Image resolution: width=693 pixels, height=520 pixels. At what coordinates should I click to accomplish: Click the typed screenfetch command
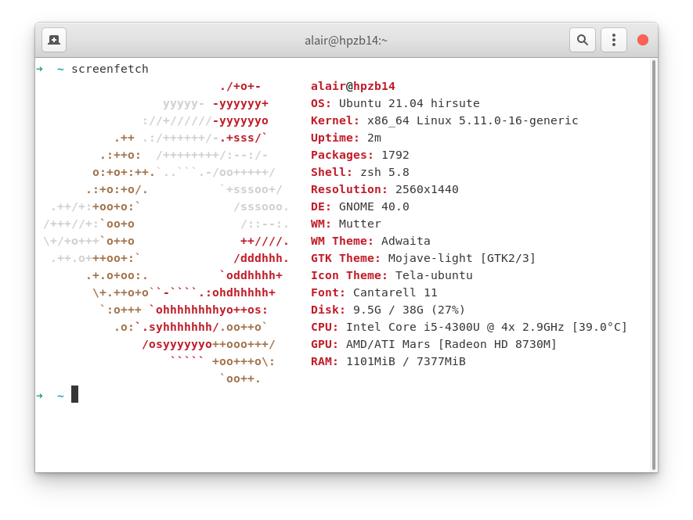(x=110, y=69)
